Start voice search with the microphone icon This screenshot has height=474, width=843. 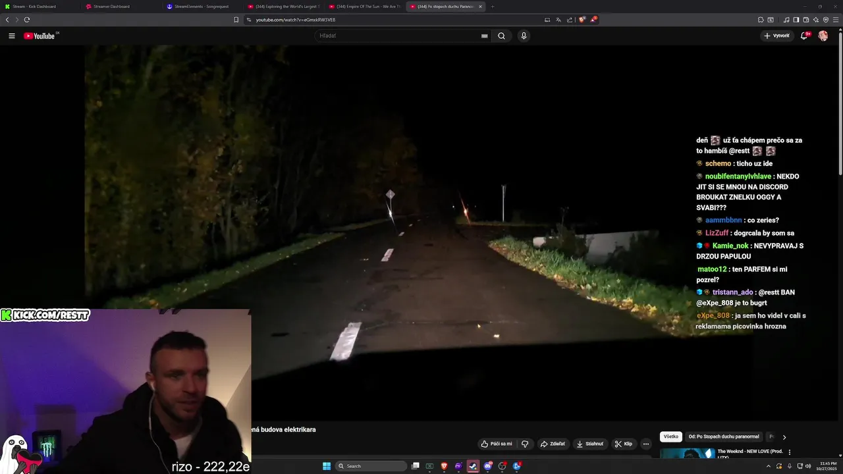(524, 36)
